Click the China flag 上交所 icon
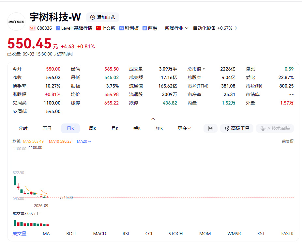This screenshot has width=302, height=245. pyautogui.click(x=98, y=28)
